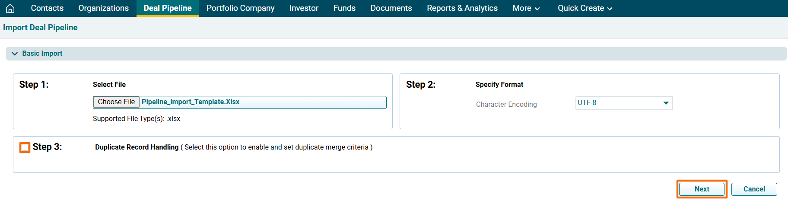Open the Contacts tab
The image size is (788, 204).
coord(47,8)
